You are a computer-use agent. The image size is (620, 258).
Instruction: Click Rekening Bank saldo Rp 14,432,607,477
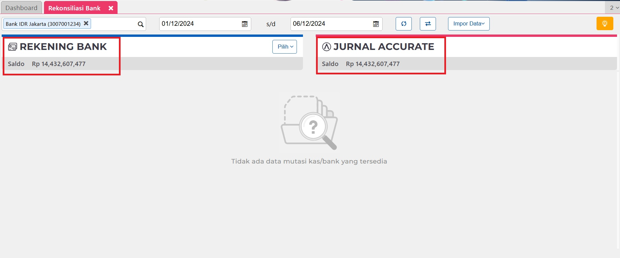tap(59, 64)
